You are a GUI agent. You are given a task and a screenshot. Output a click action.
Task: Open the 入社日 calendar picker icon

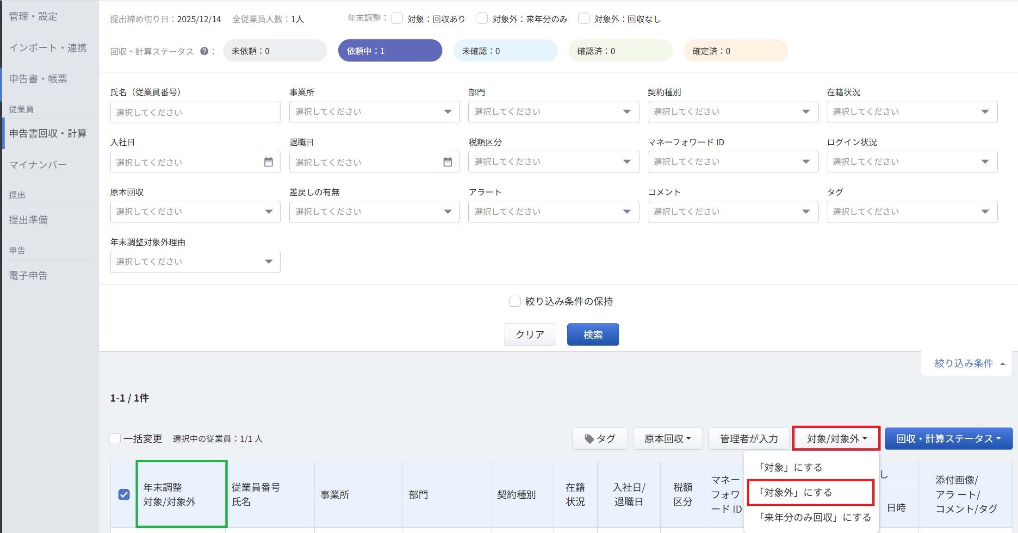pyautogui.click(x=268, y=162)
